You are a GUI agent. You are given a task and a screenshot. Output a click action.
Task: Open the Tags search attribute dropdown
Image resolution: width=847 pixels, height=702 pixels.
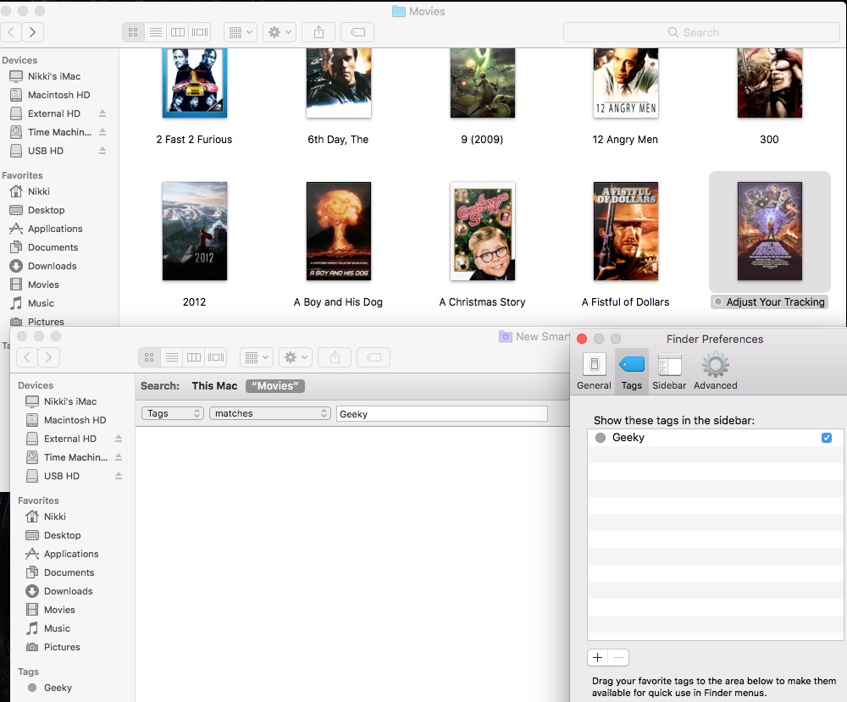(x=172, y=413)
